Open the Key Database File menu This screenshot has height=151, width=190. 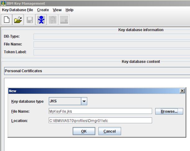coord(17,10)
